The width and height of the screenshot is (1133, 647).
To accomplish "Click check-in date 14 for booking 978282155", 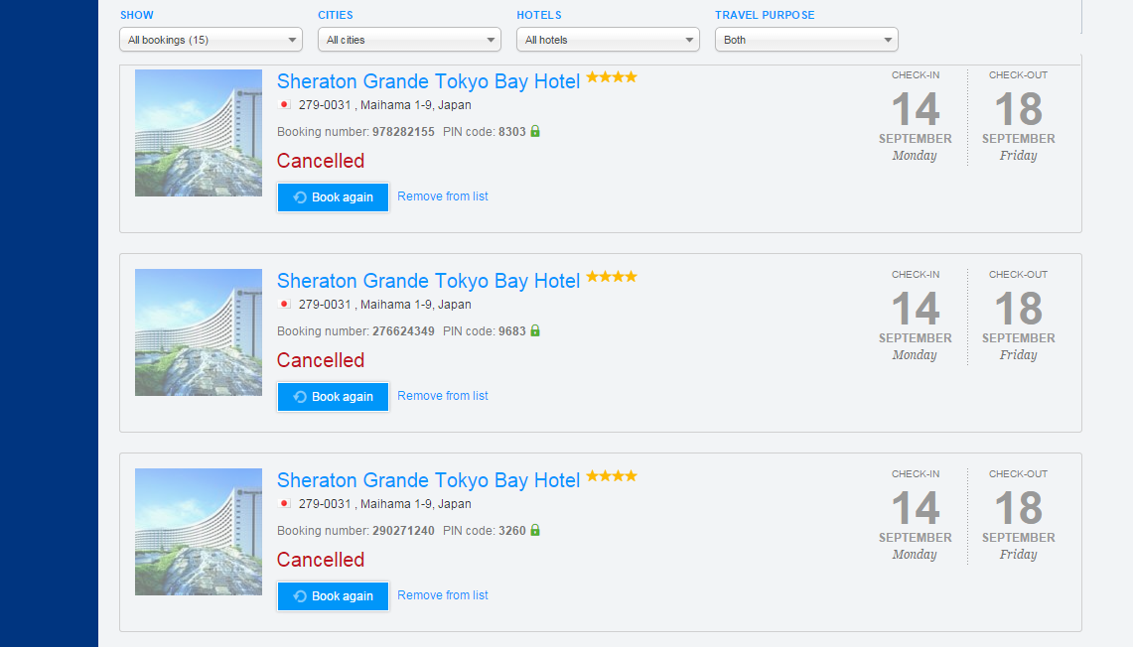I will (916, 109).
